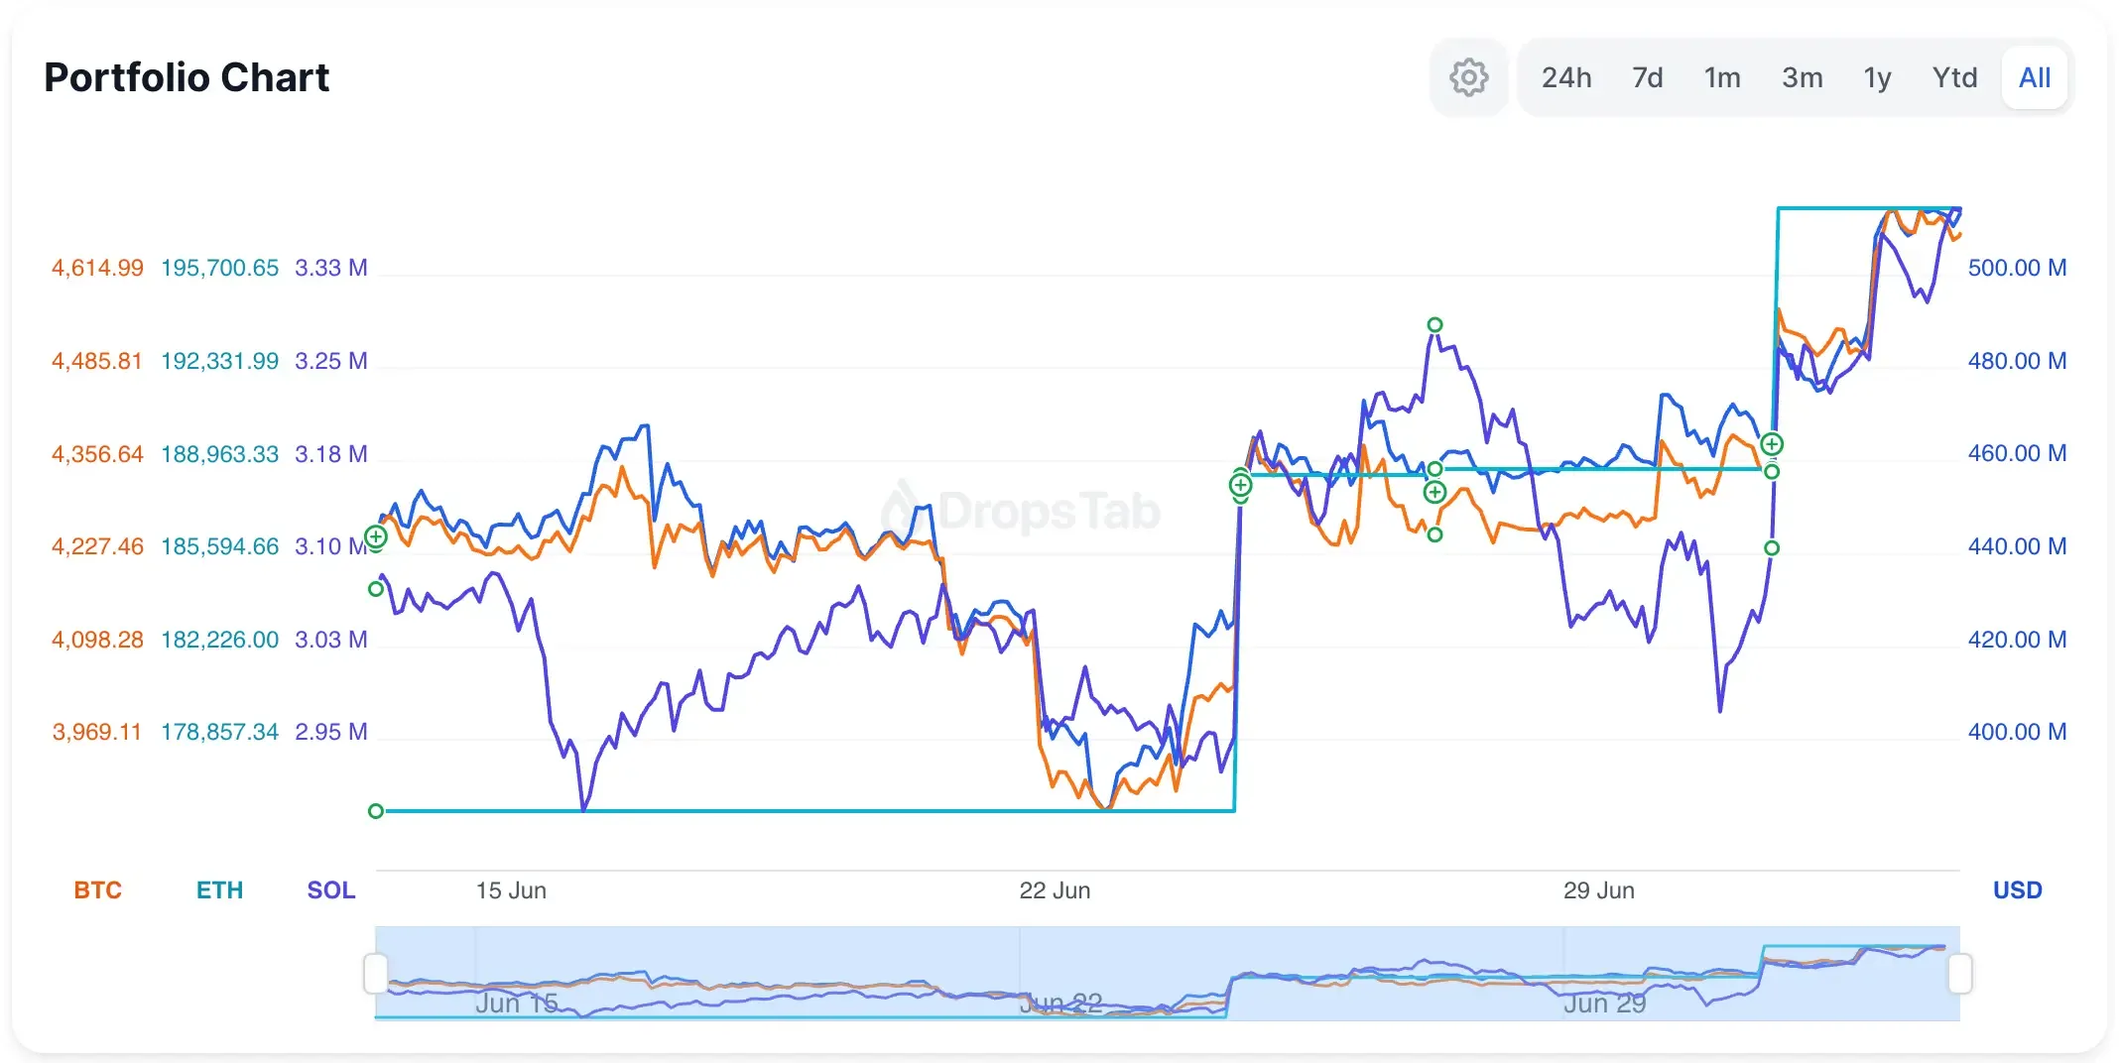Switch to Ytd time range
This screenshot has height=1063, width=2119.
tap(1954, 77)
